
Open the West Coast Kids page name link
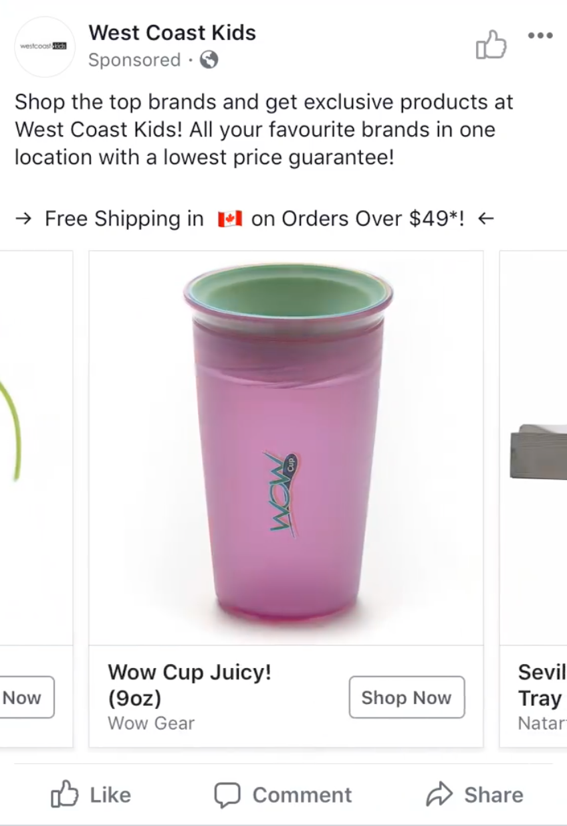172,32
